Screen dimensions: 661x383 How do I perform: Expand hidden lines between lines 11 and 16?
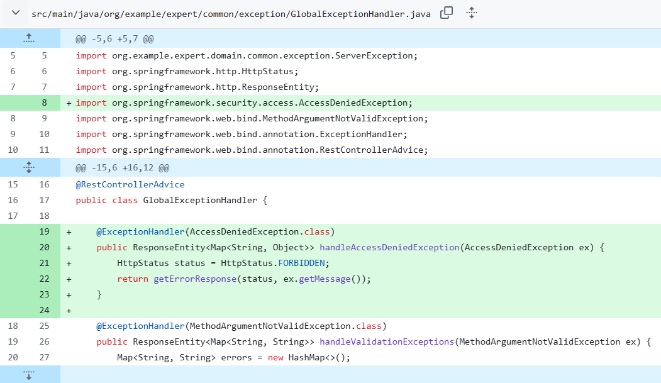pos(29,167)
